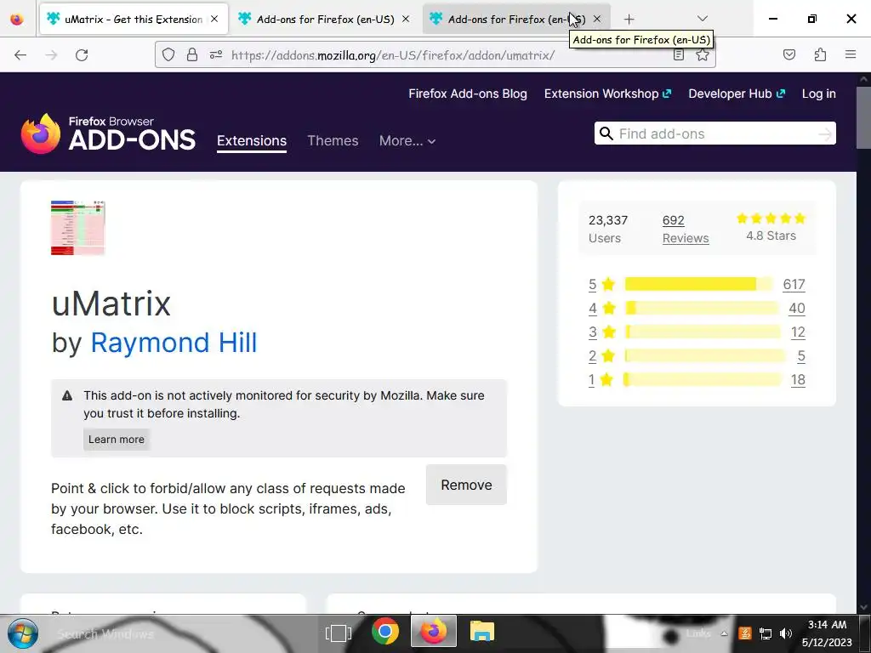The image size is (871, 653).
Task: Show hidden tray icons arrow
Action: click(x=724, y=633)
